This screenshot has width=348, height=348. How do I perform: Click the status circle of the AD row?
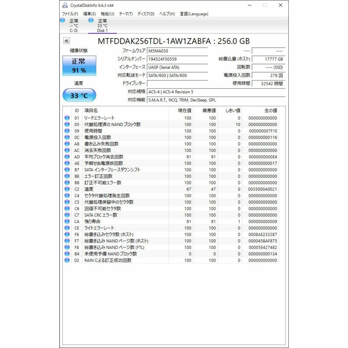[x=67, y=157]
